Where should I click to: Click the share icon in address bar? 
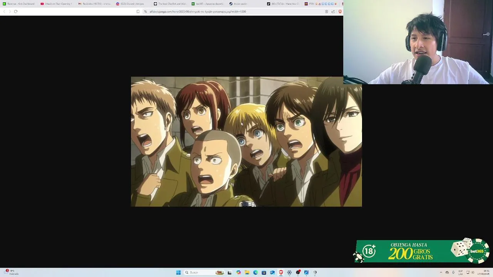[x=333, y=12]
